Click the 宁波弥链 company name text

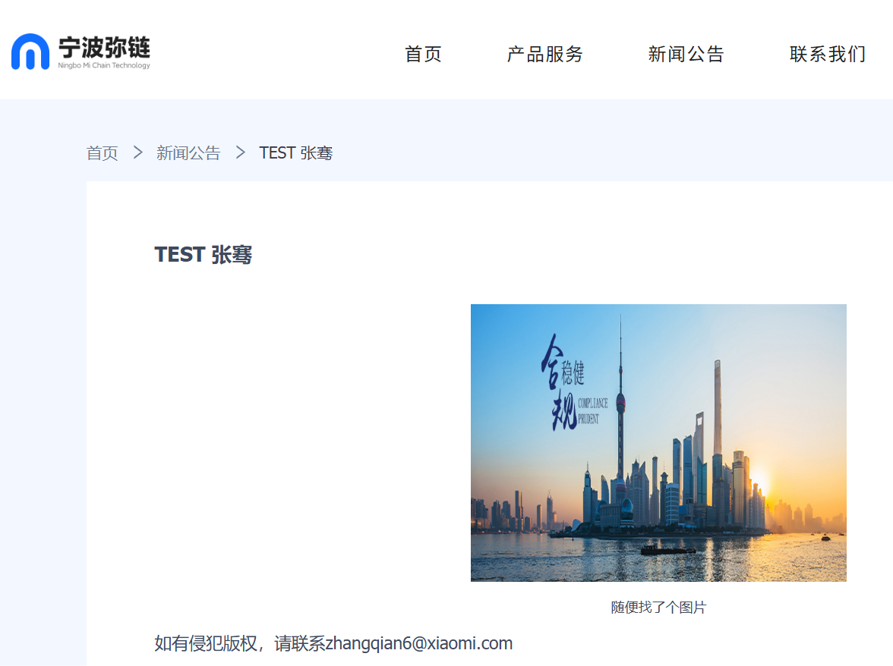click(x=104, y=47)
